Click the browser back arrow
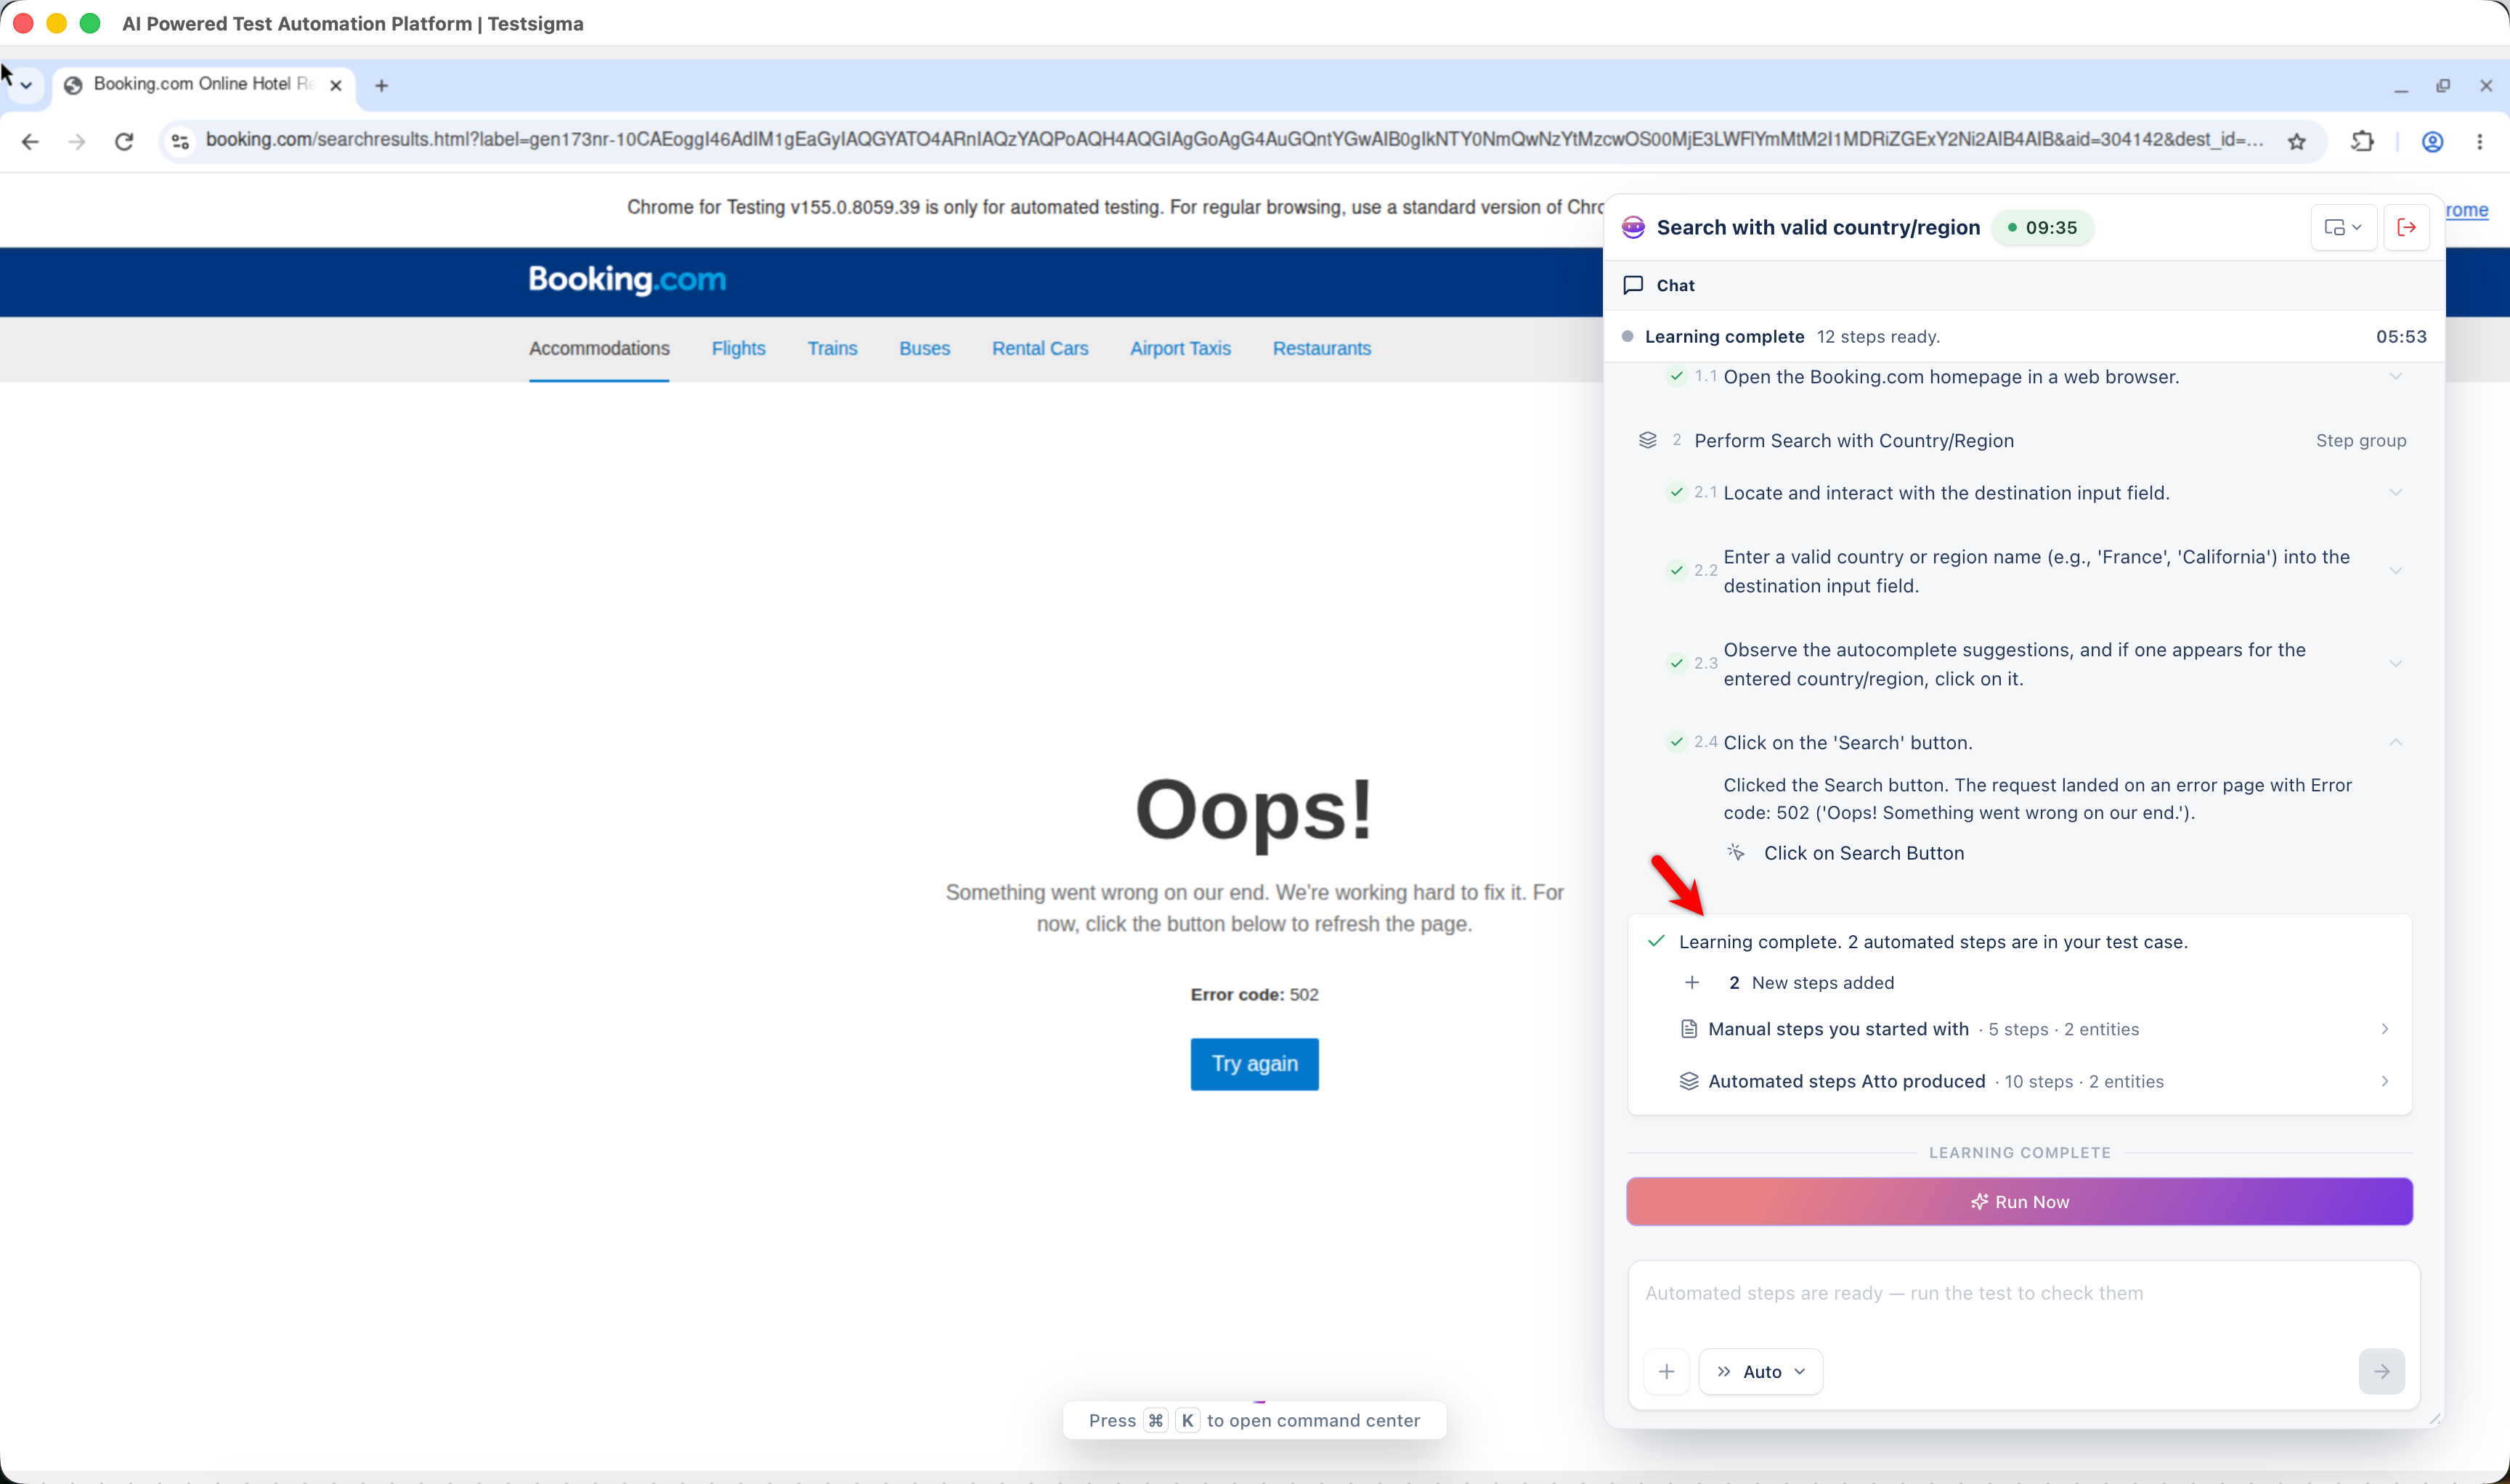This screenshot has width=2510, height=1484. [30, 141]
